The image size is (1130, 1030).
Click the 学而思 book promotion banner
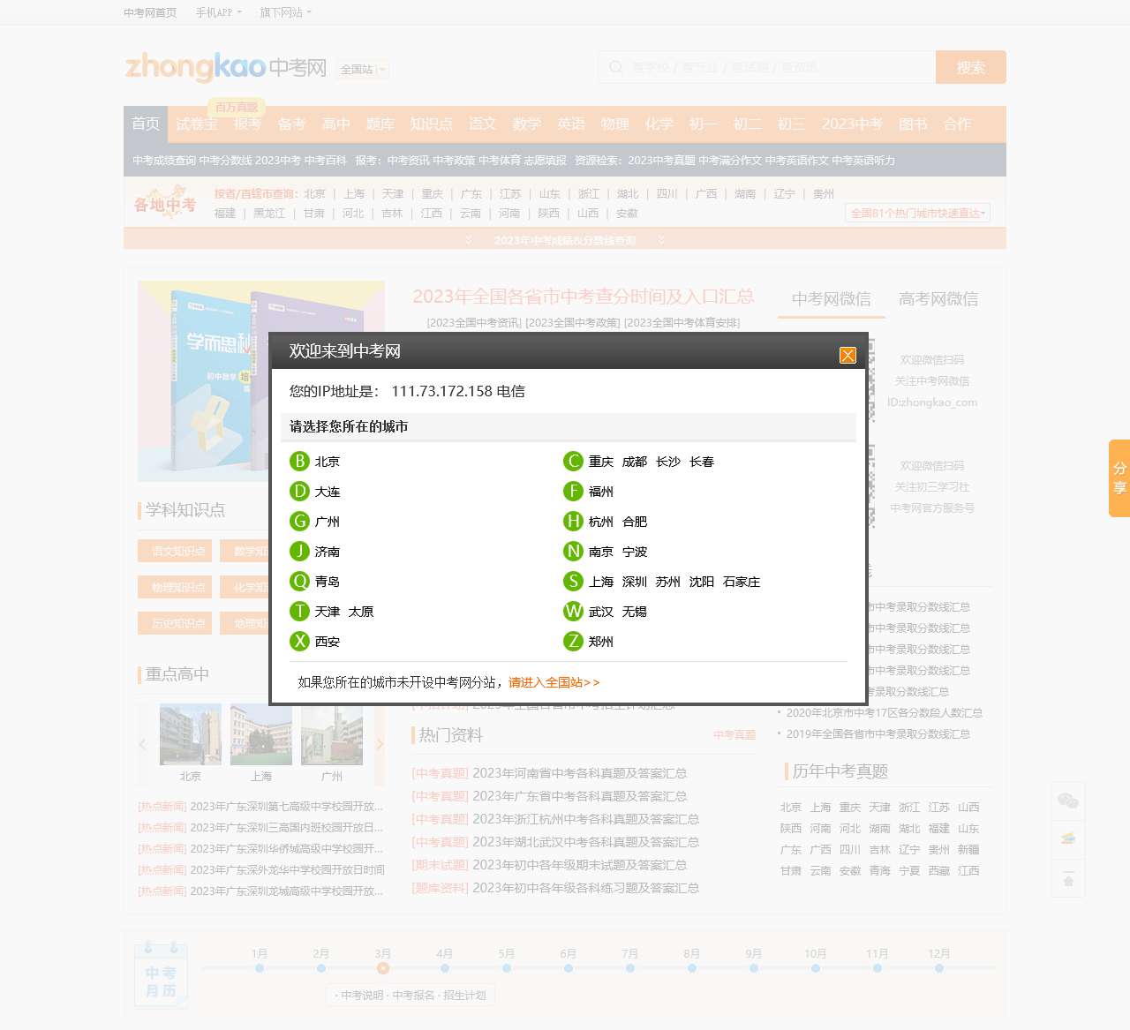[x=261, y=381]
